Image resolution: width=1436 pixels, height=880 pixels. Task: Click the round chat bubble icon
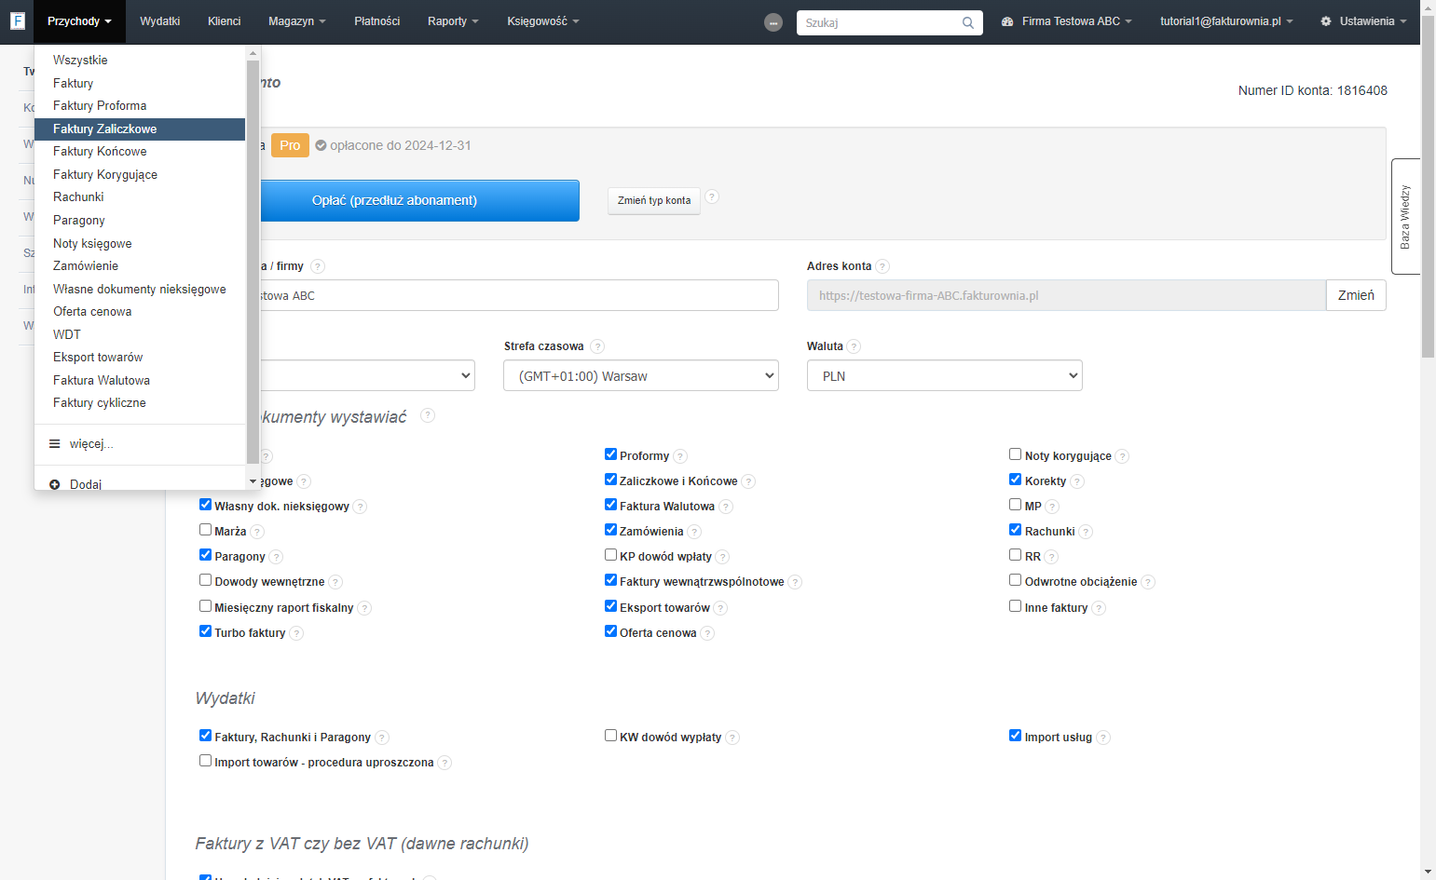[x=773, y=22]
